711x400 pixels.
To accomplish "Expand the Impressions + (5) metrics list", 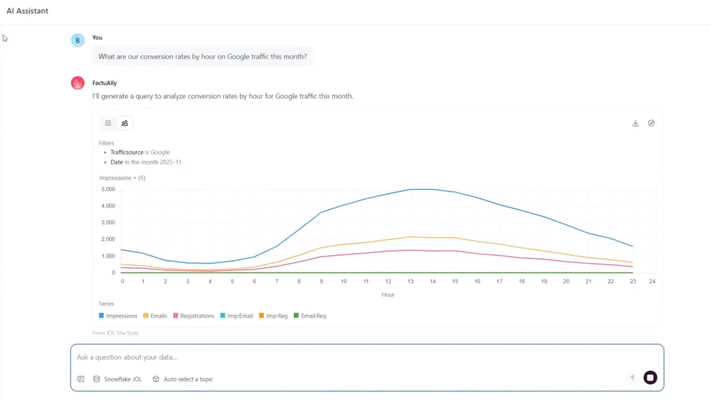I will pos(123,178).
